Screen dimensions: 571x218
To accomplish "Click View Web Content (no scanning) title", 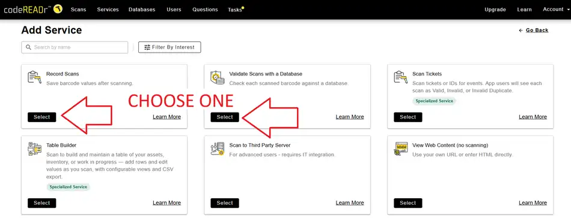I will coord(450,146).
